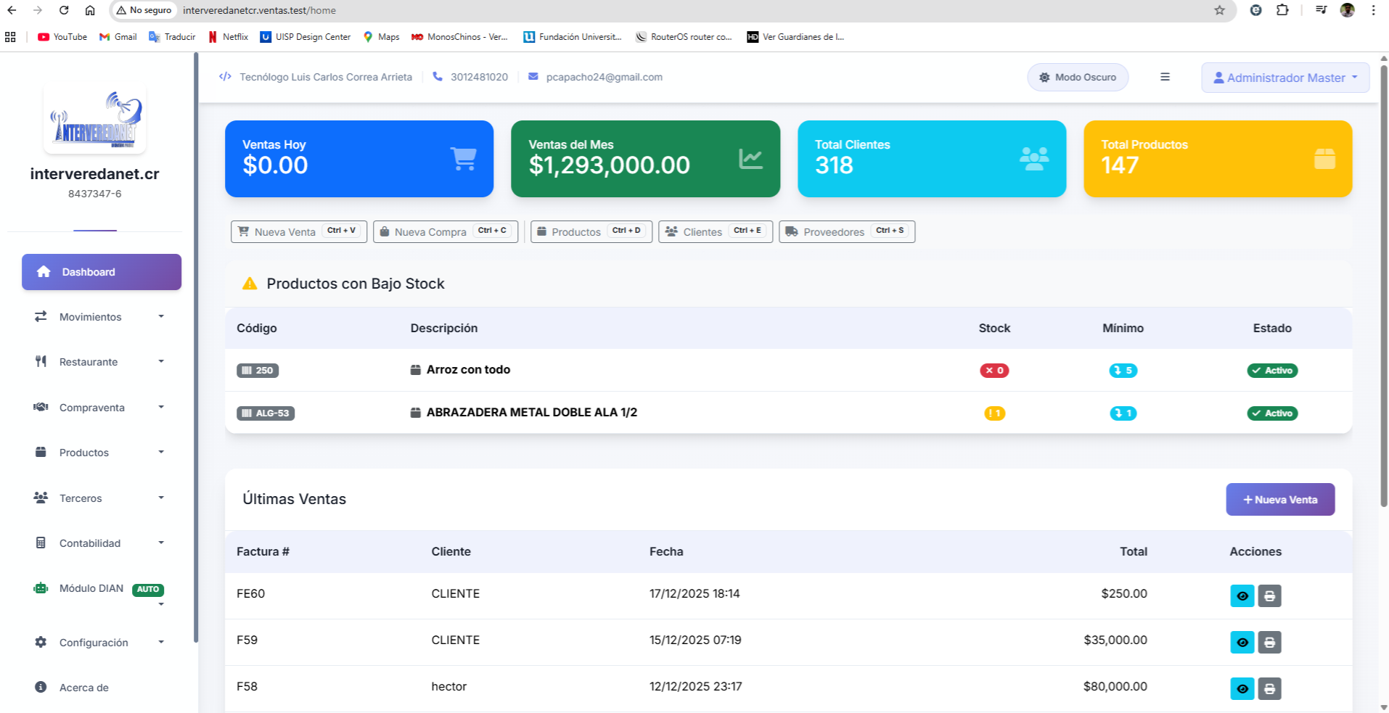This screenshot has height=713, width=1389.
Task: Open the Acerca de page
Action: (83, 687)
